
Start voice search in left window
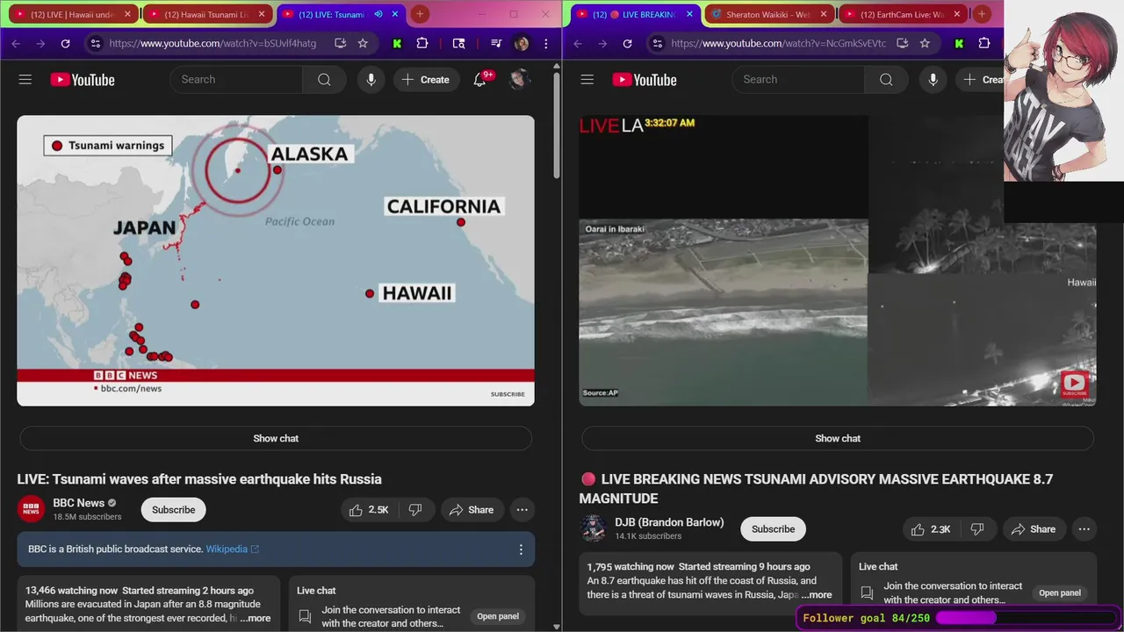point(371,80)
